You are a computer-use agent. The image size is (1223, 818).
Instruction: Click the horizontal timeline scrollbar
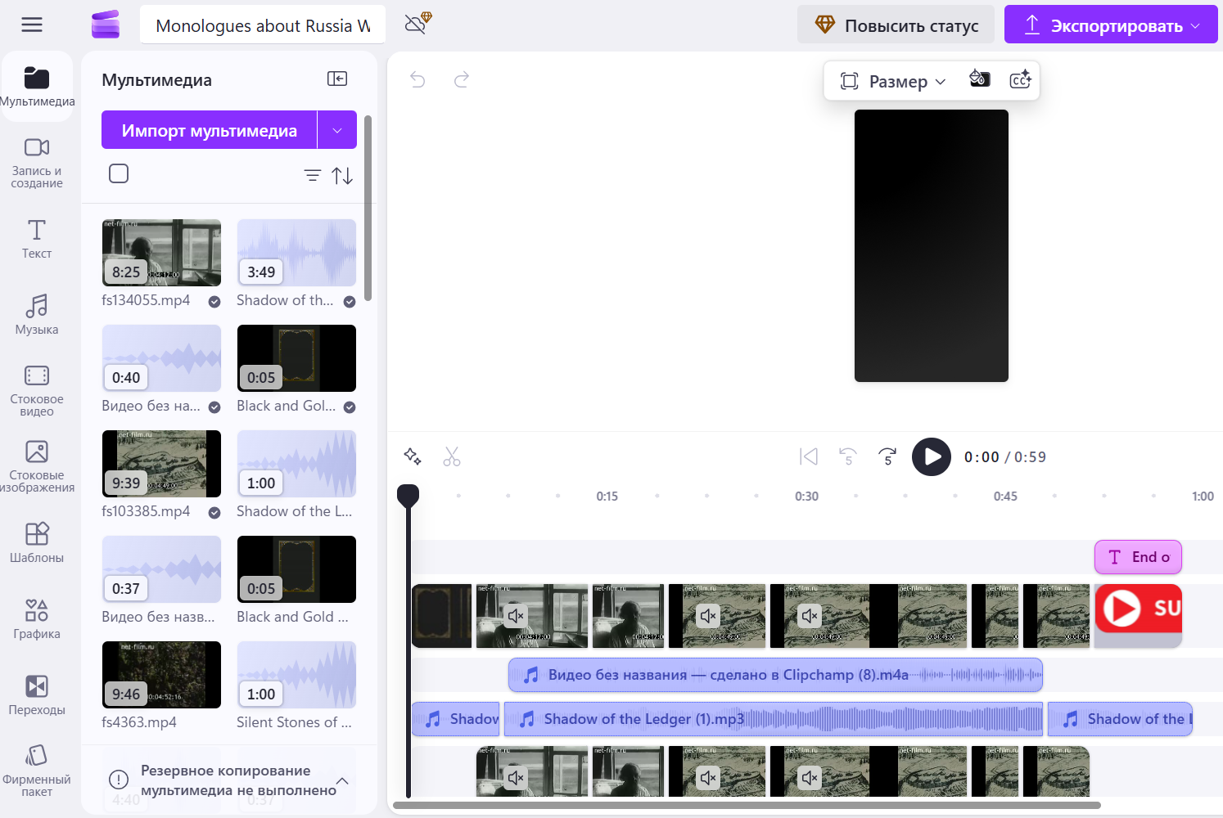(747, 805)
